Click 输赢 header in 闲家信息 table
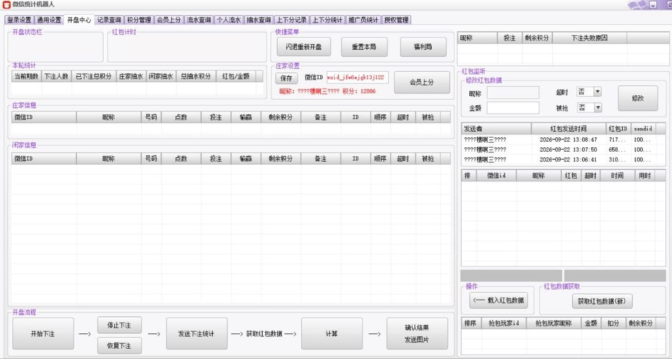Image resolution: width=672 pixels, height=359 pixels. pos(246,159)
